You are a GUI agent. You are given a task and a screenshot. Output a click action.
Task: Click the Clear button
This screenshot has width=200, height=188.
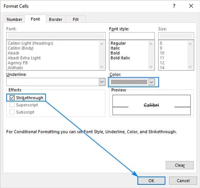180,165
